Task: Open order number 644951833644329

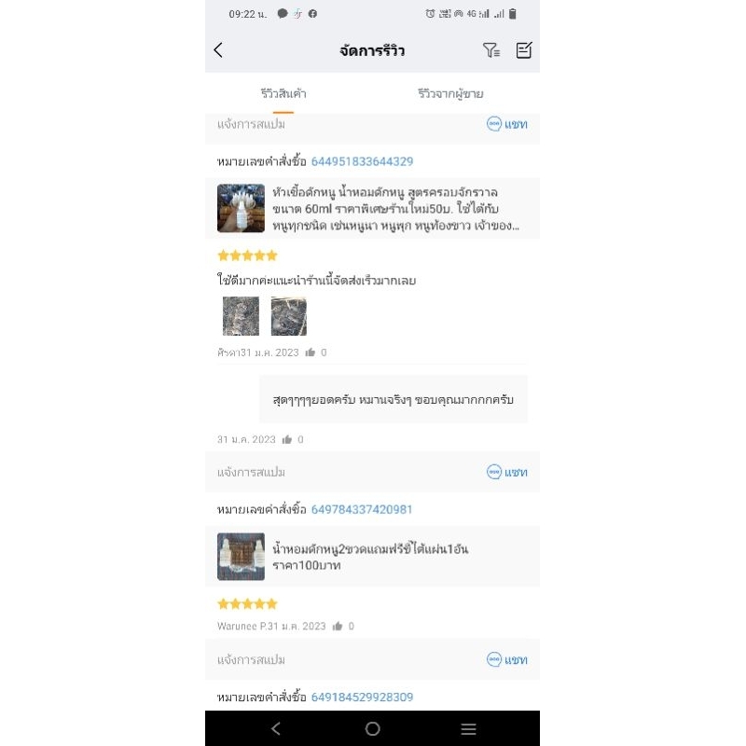Action: point(362,161)
